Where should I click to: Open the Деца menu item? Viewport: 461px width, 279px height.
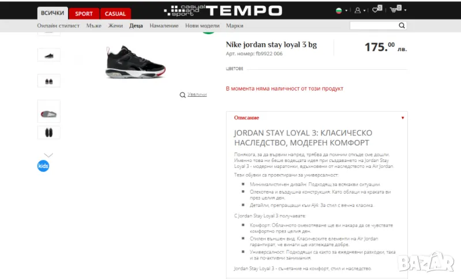(x=136, y=25)
